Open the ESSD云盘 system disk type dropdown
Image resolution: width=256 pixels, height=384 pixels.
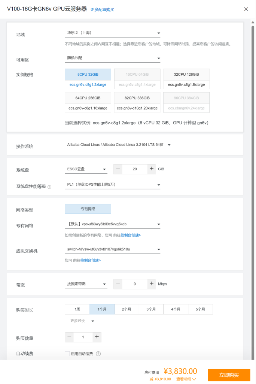86,169
